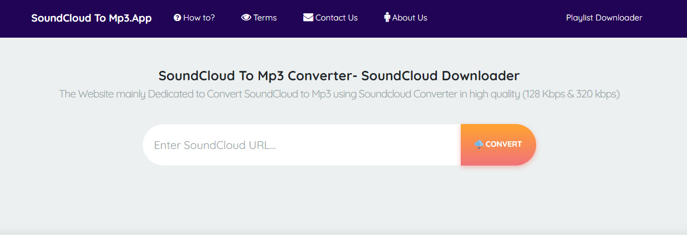Click the download icon inside the Convert button
The height and width of the screenshot is (237, 687).
point(479,145)
